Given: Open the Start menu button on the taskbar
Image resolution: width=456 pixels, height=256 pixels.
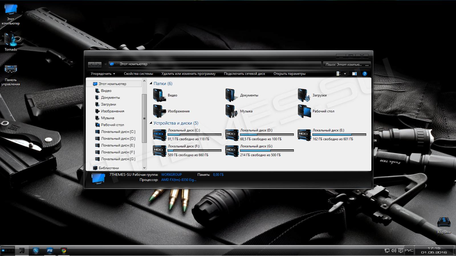Looking at the screenshot, I should [x=8, y=251].
